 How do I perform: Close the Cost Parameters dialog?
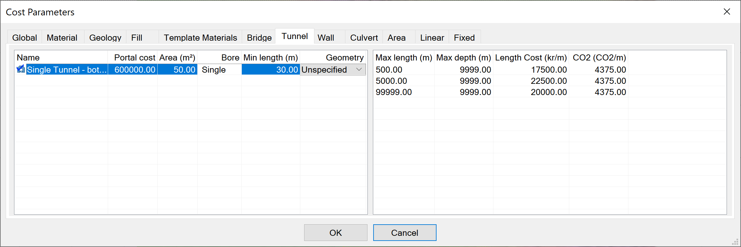(x=727, y=12)
